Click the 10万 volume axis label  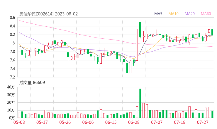pyautogui.click(x=11, y=110)
